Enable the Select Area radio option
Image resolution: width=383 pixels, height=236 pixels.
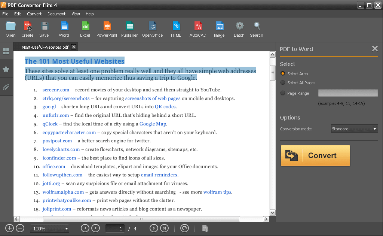coord(283,74)
